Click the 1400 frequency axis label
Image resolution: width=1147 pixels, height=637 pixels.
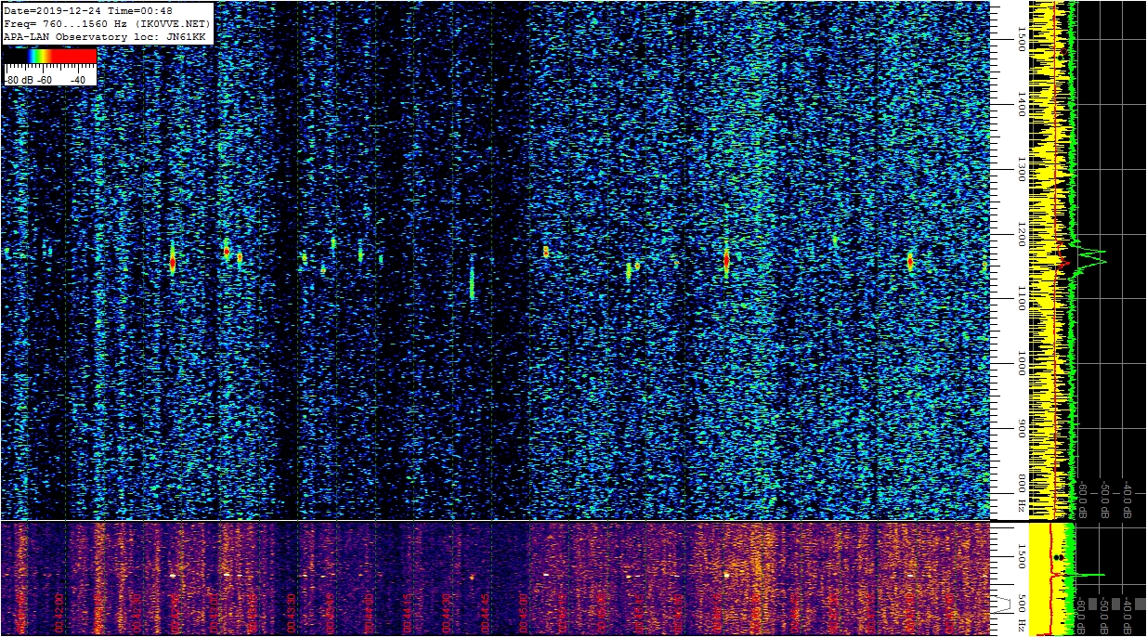coord(1021,103)
